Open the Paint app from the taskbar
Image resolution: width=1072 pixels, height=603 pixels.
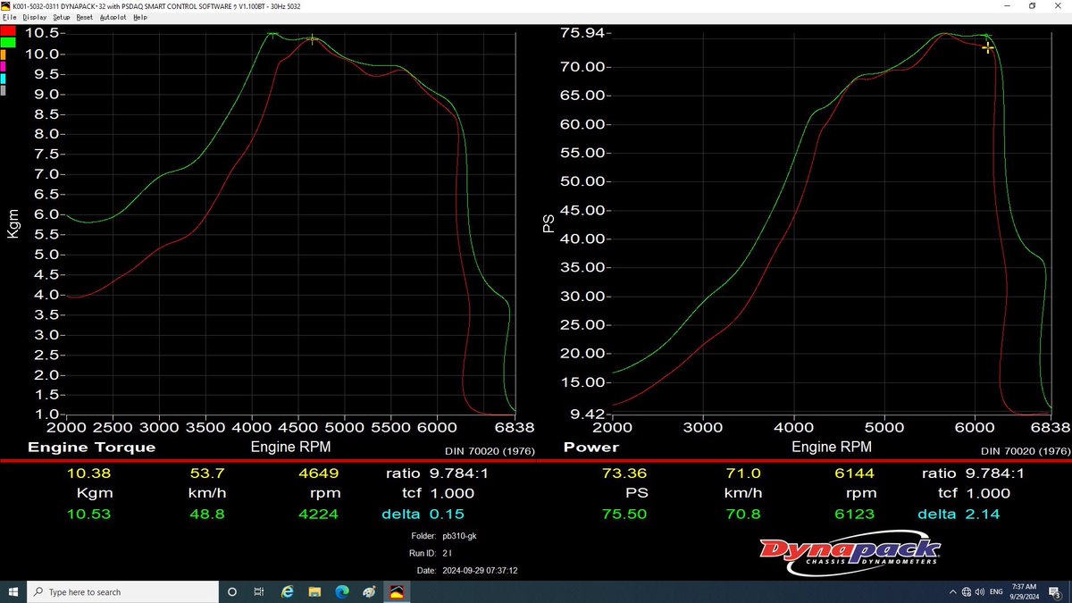(x=370, y=591)
